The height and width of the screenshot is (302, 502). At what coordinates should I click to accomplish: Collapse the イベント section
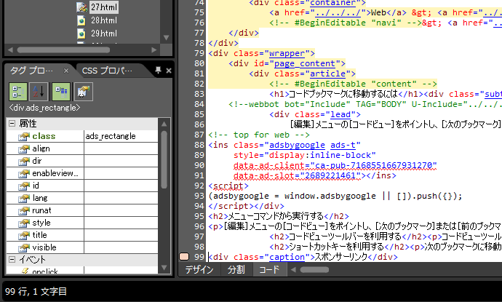[x=12, y=259]
